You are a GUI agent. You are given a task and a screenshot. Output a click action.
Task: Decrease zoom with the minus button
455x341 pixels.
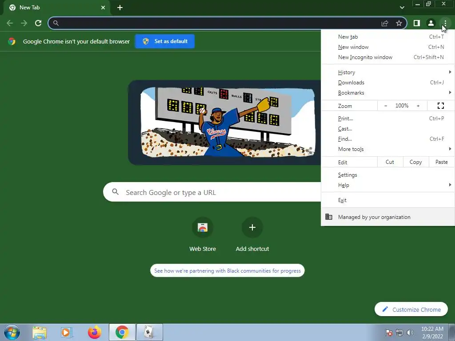(386, 106)
